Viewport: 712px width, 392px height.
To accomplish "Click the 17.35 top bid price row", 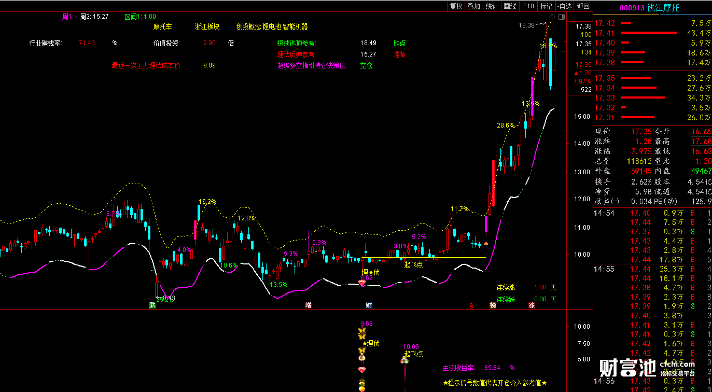I will click(653, 78).
